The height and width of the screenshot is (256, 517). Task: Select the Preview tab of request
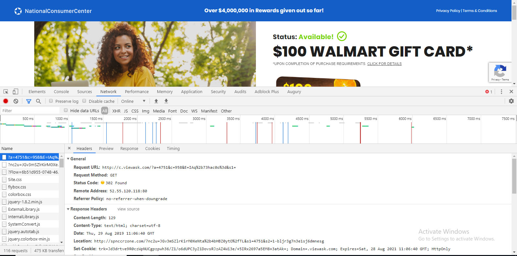106,149
